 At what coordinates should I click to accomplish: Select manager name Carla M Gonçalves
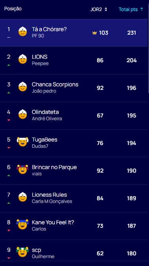point(52,201)
